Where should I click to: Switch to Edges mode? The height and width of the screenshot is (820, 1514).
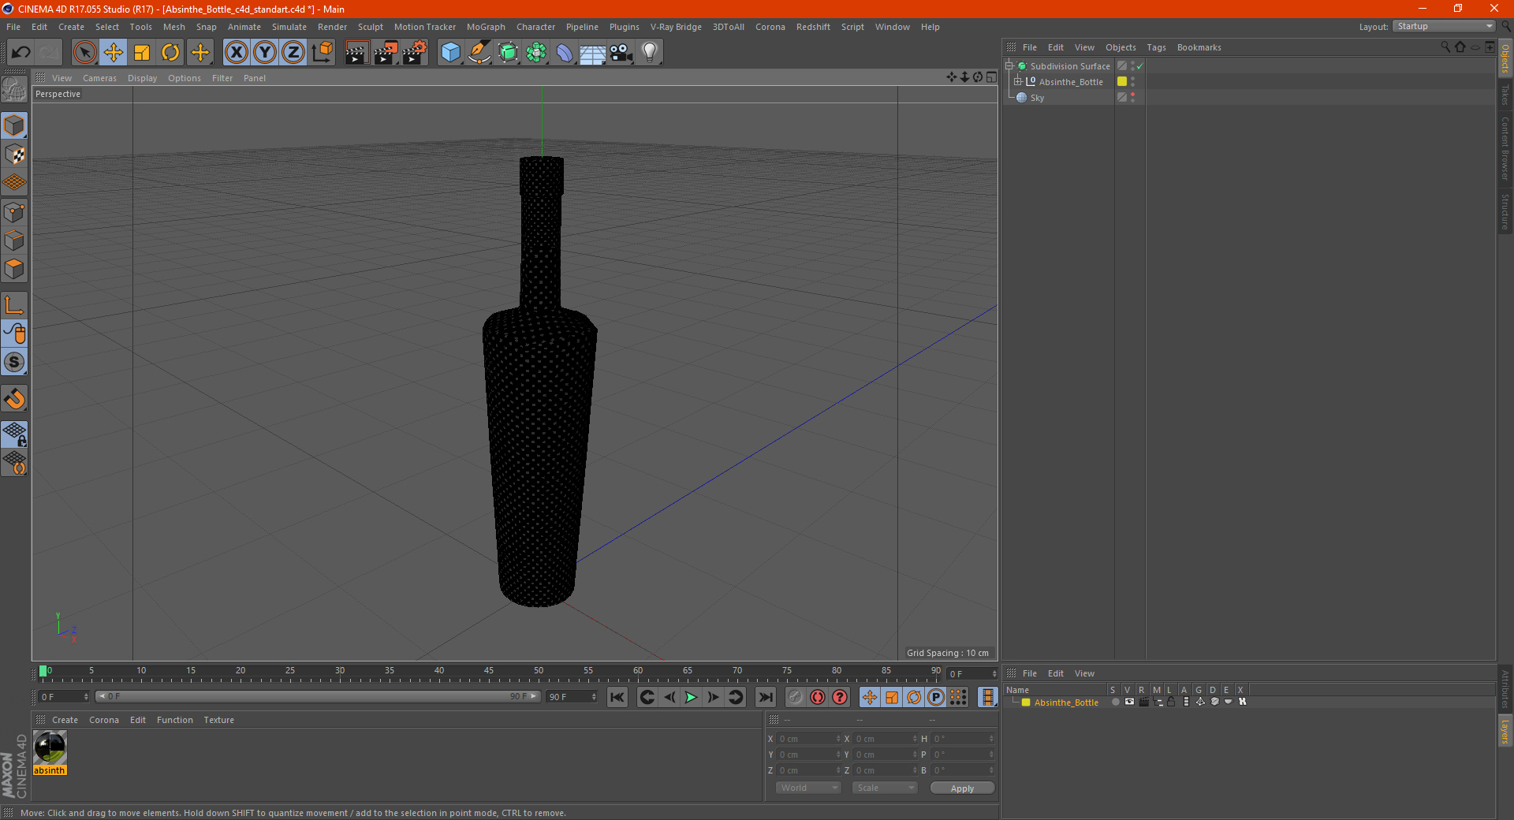coord(14,240)
